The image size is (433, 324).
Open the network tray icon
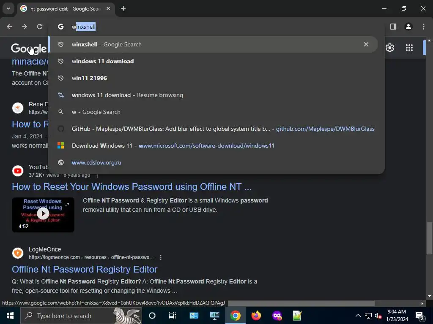368,316
